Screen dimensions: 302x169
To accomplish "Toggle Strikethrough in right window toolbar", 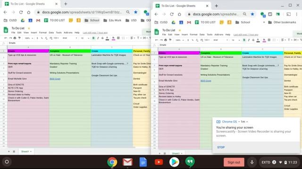I will (x=253, y=40).
